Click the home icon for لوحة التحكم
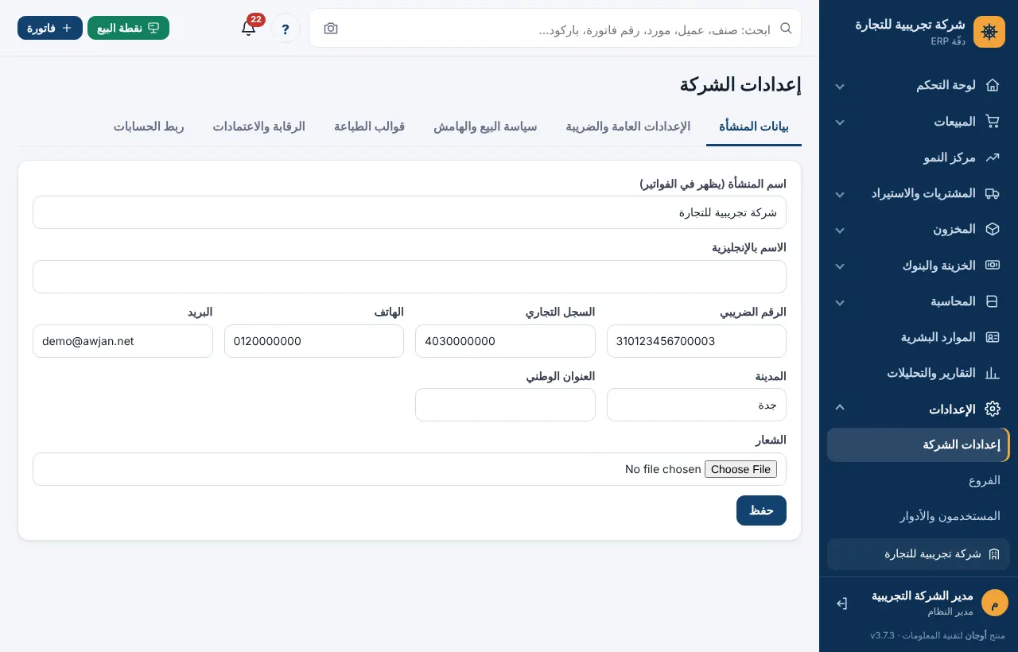The width and height of the screenshot is (1018, 652). [992, 85]
